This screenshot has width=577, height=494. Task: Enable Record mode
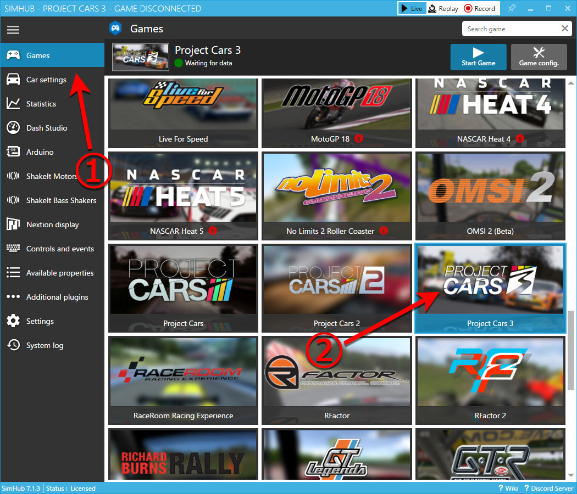(479, 8)
